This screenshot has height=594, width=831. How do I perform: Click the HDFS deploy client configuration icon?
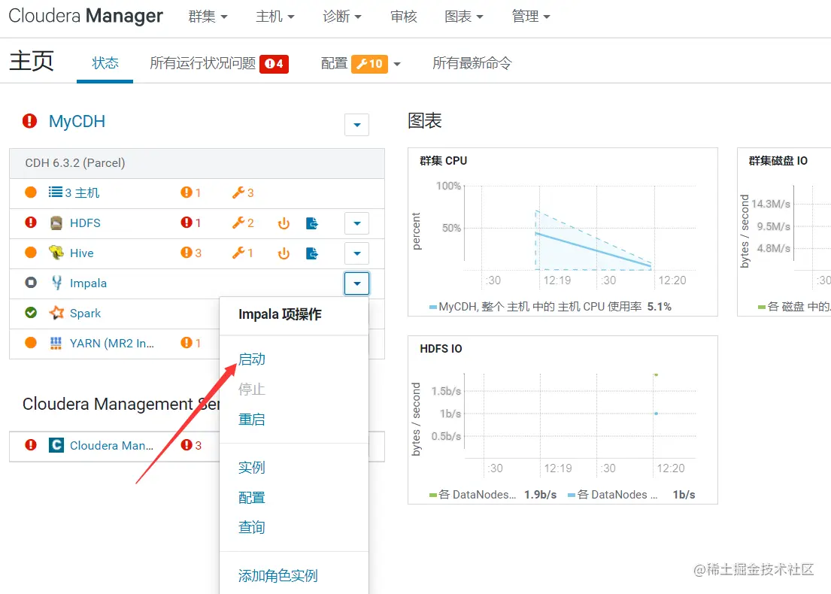pos(311,223)
